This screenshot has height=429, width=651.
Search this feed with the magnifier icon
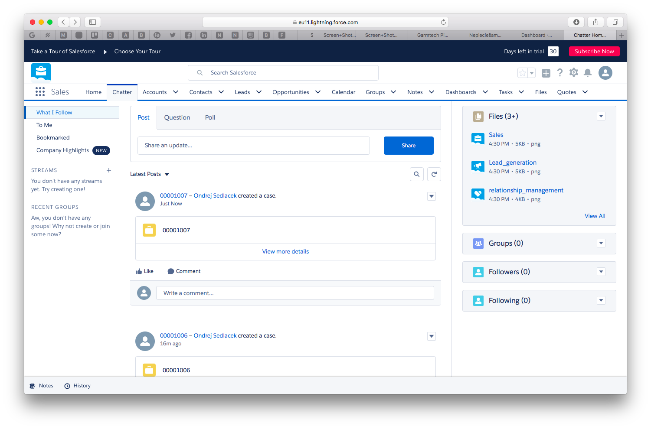click(x=416, y=174)
